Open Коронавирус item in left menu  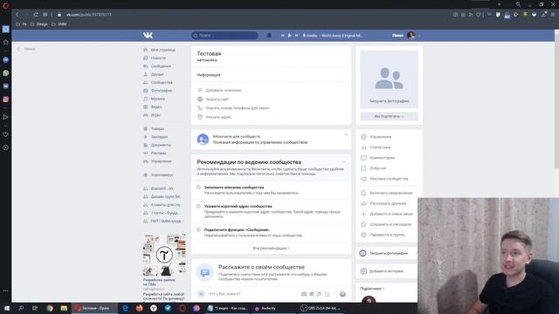click(162, 174)
